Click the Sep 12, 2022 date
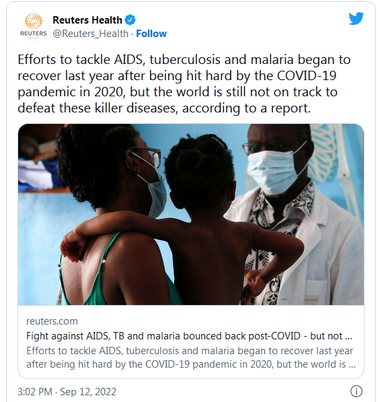This screenshot has width=378, height=402. click(88, 392)
